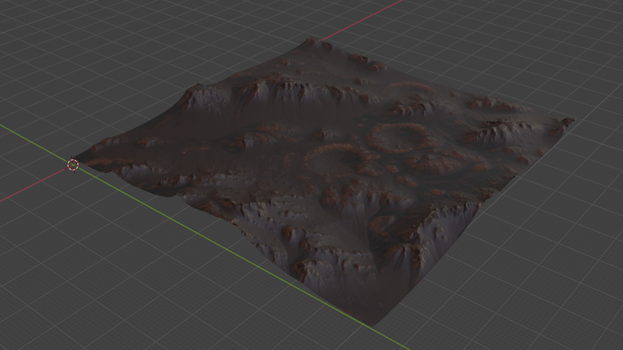Click the red-white 3D cursor at the origin
The width and height of the screenshot is (623, 350).
(73, 165)
